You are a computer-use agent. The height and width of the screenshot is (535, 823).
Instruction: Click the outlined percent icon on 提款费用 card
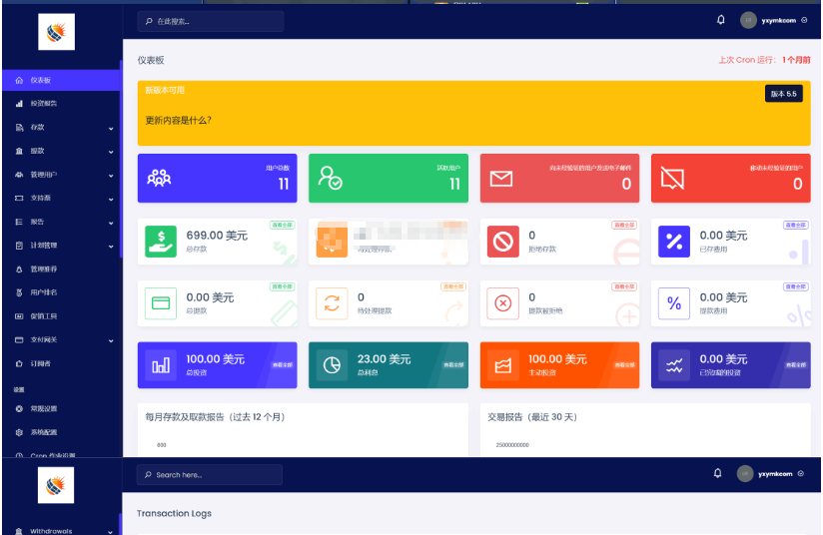[674, 303]
